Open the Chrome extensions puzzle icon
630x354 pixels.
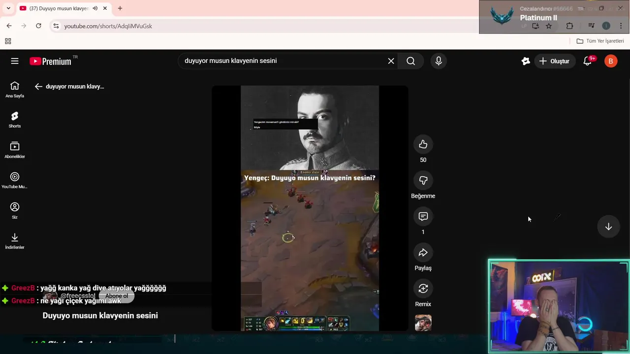569,26
